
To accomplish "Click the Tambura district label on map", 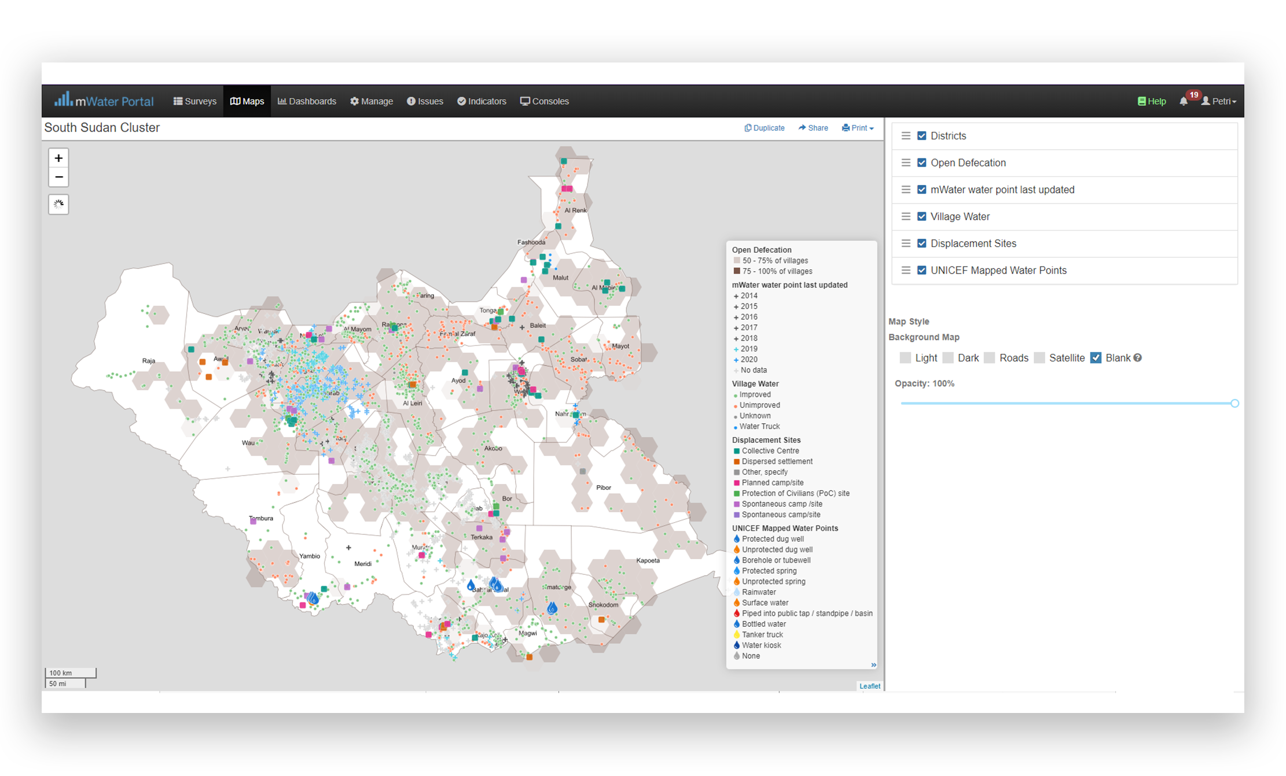I will (x=261, y=518).
